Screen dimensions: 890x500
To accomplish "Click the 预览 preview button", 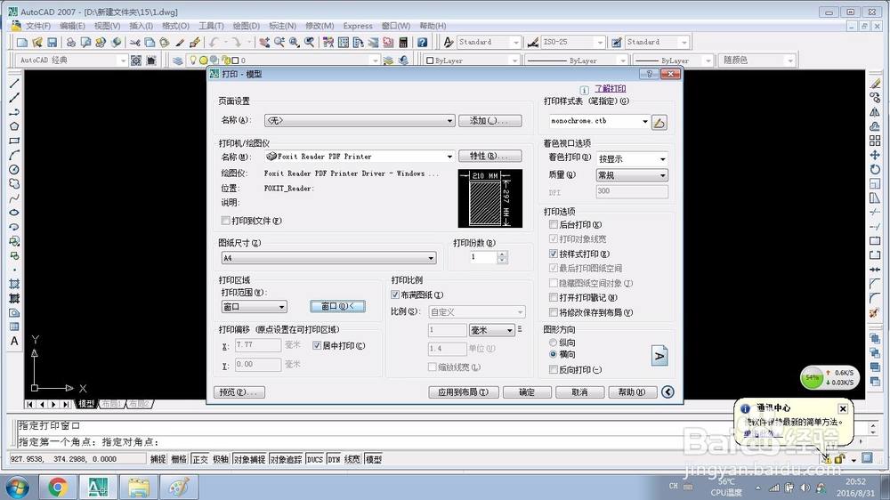I will point(239,391).
